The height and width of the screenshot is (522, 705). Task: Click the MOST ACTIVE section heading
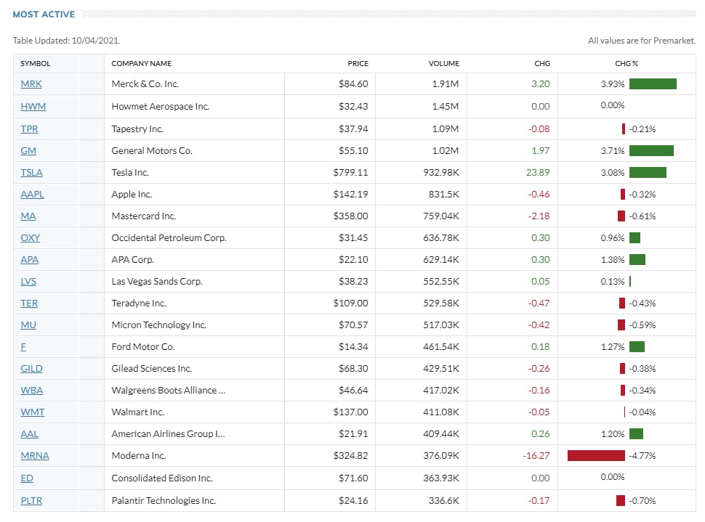[44, 15]
